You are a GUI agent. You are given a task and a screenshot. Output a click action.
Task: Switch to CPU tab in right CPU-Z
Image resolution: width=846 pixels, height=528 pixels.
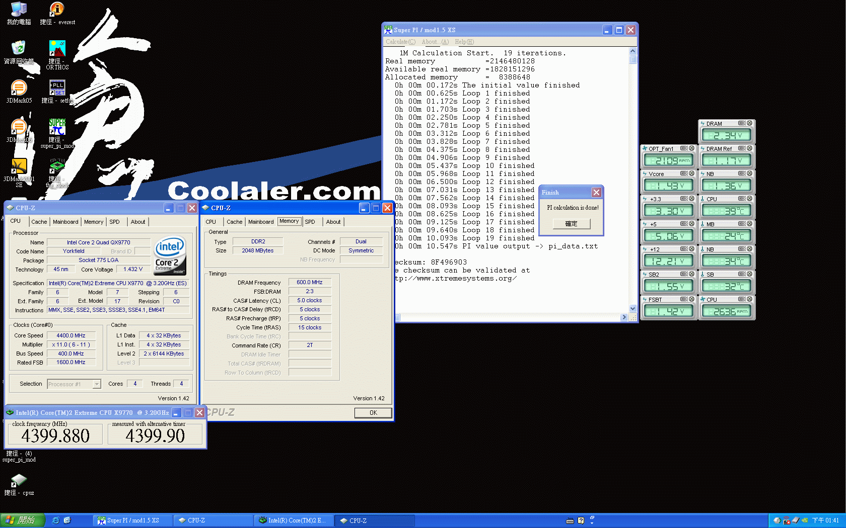tap(211, 222)
